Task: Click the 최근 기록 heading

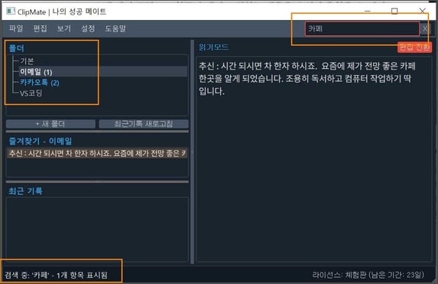Action: tap(25, 191)
